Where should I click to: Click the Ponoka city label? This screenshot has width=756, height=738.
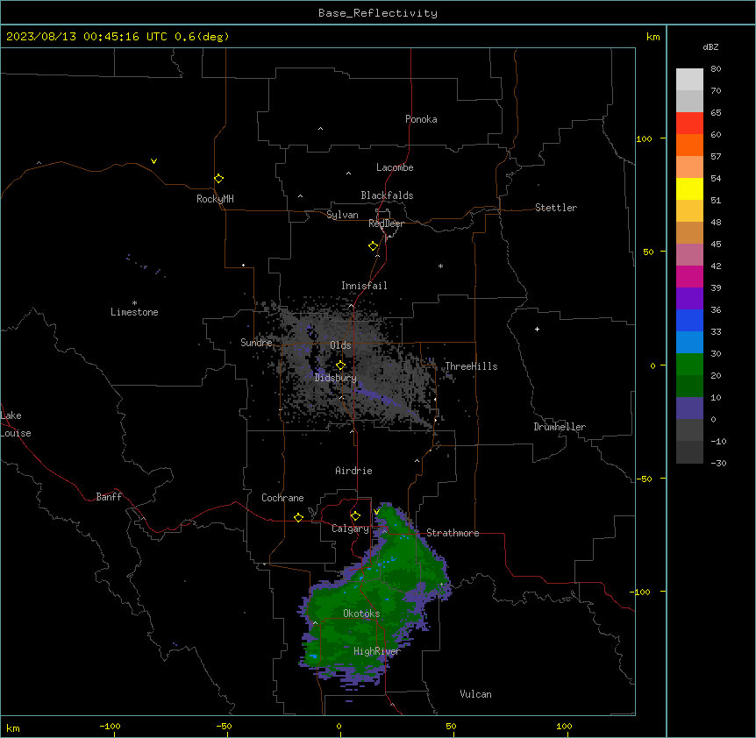[x=421, y=119]
